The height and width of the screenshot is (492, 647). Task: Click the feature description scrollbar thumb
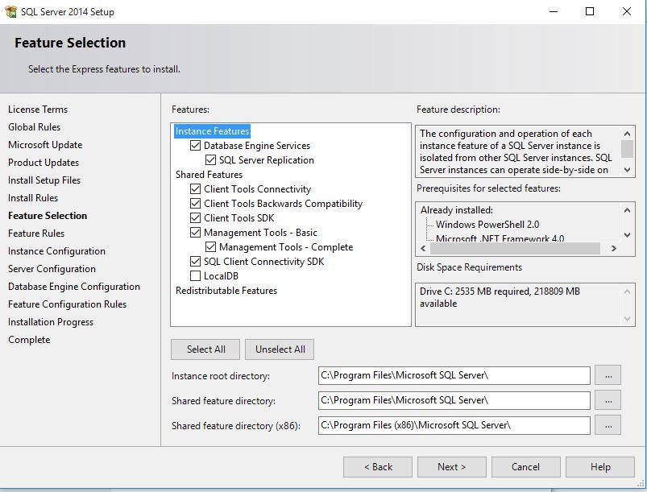point(627,148)
